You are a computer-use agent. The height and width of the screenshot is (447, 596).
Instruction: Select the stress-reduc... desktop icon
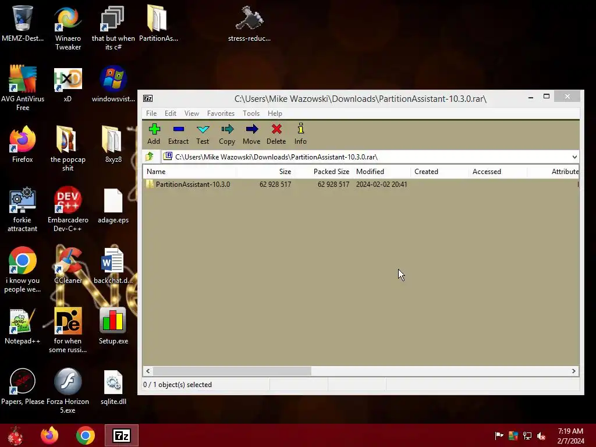(249, 23)
